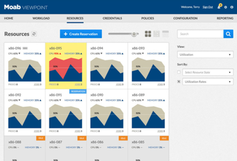Click the Moab Viewpoint logo

26,7
